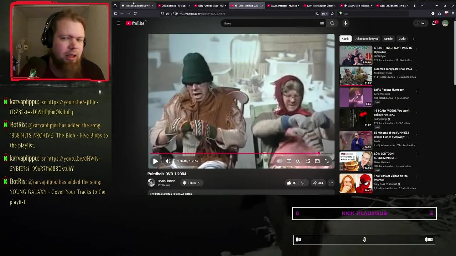456x256 pixels.
Task: Click the progress bar scrubber dot
Action: tap(319, 154)
